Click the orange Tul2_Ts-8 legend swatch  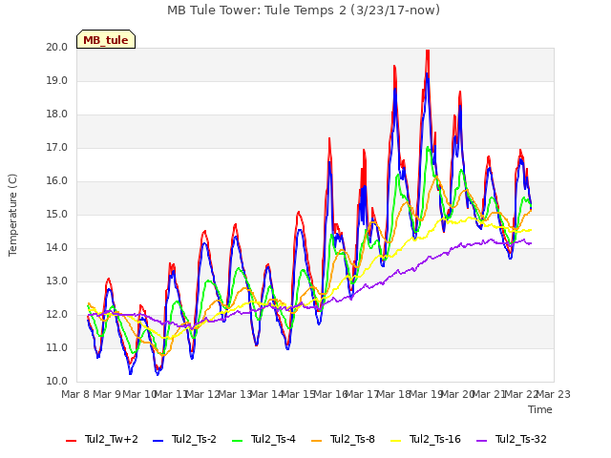316,441
